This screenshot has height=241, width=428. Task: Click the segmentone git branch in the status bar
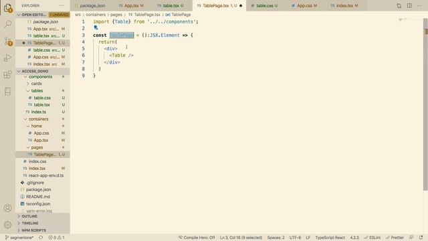pos(19,238)
